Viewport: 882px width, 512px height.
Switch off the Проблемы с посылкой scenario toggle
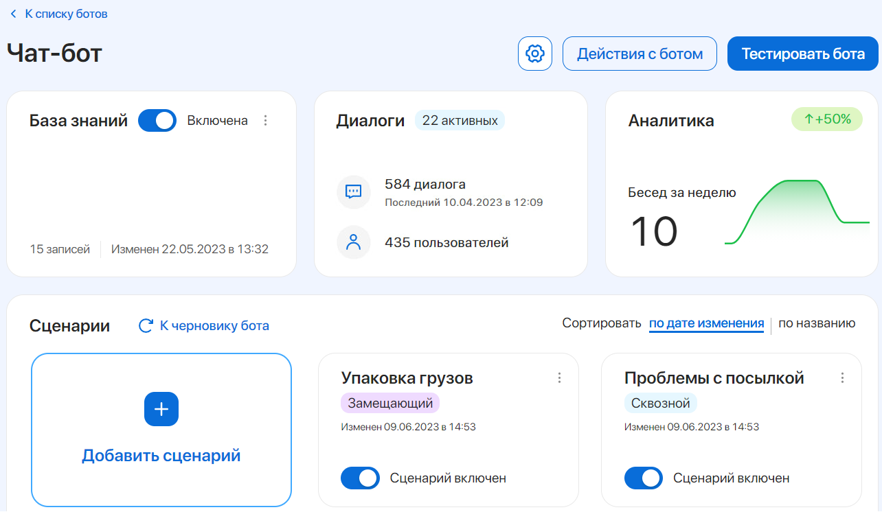[x=643, y=478]
